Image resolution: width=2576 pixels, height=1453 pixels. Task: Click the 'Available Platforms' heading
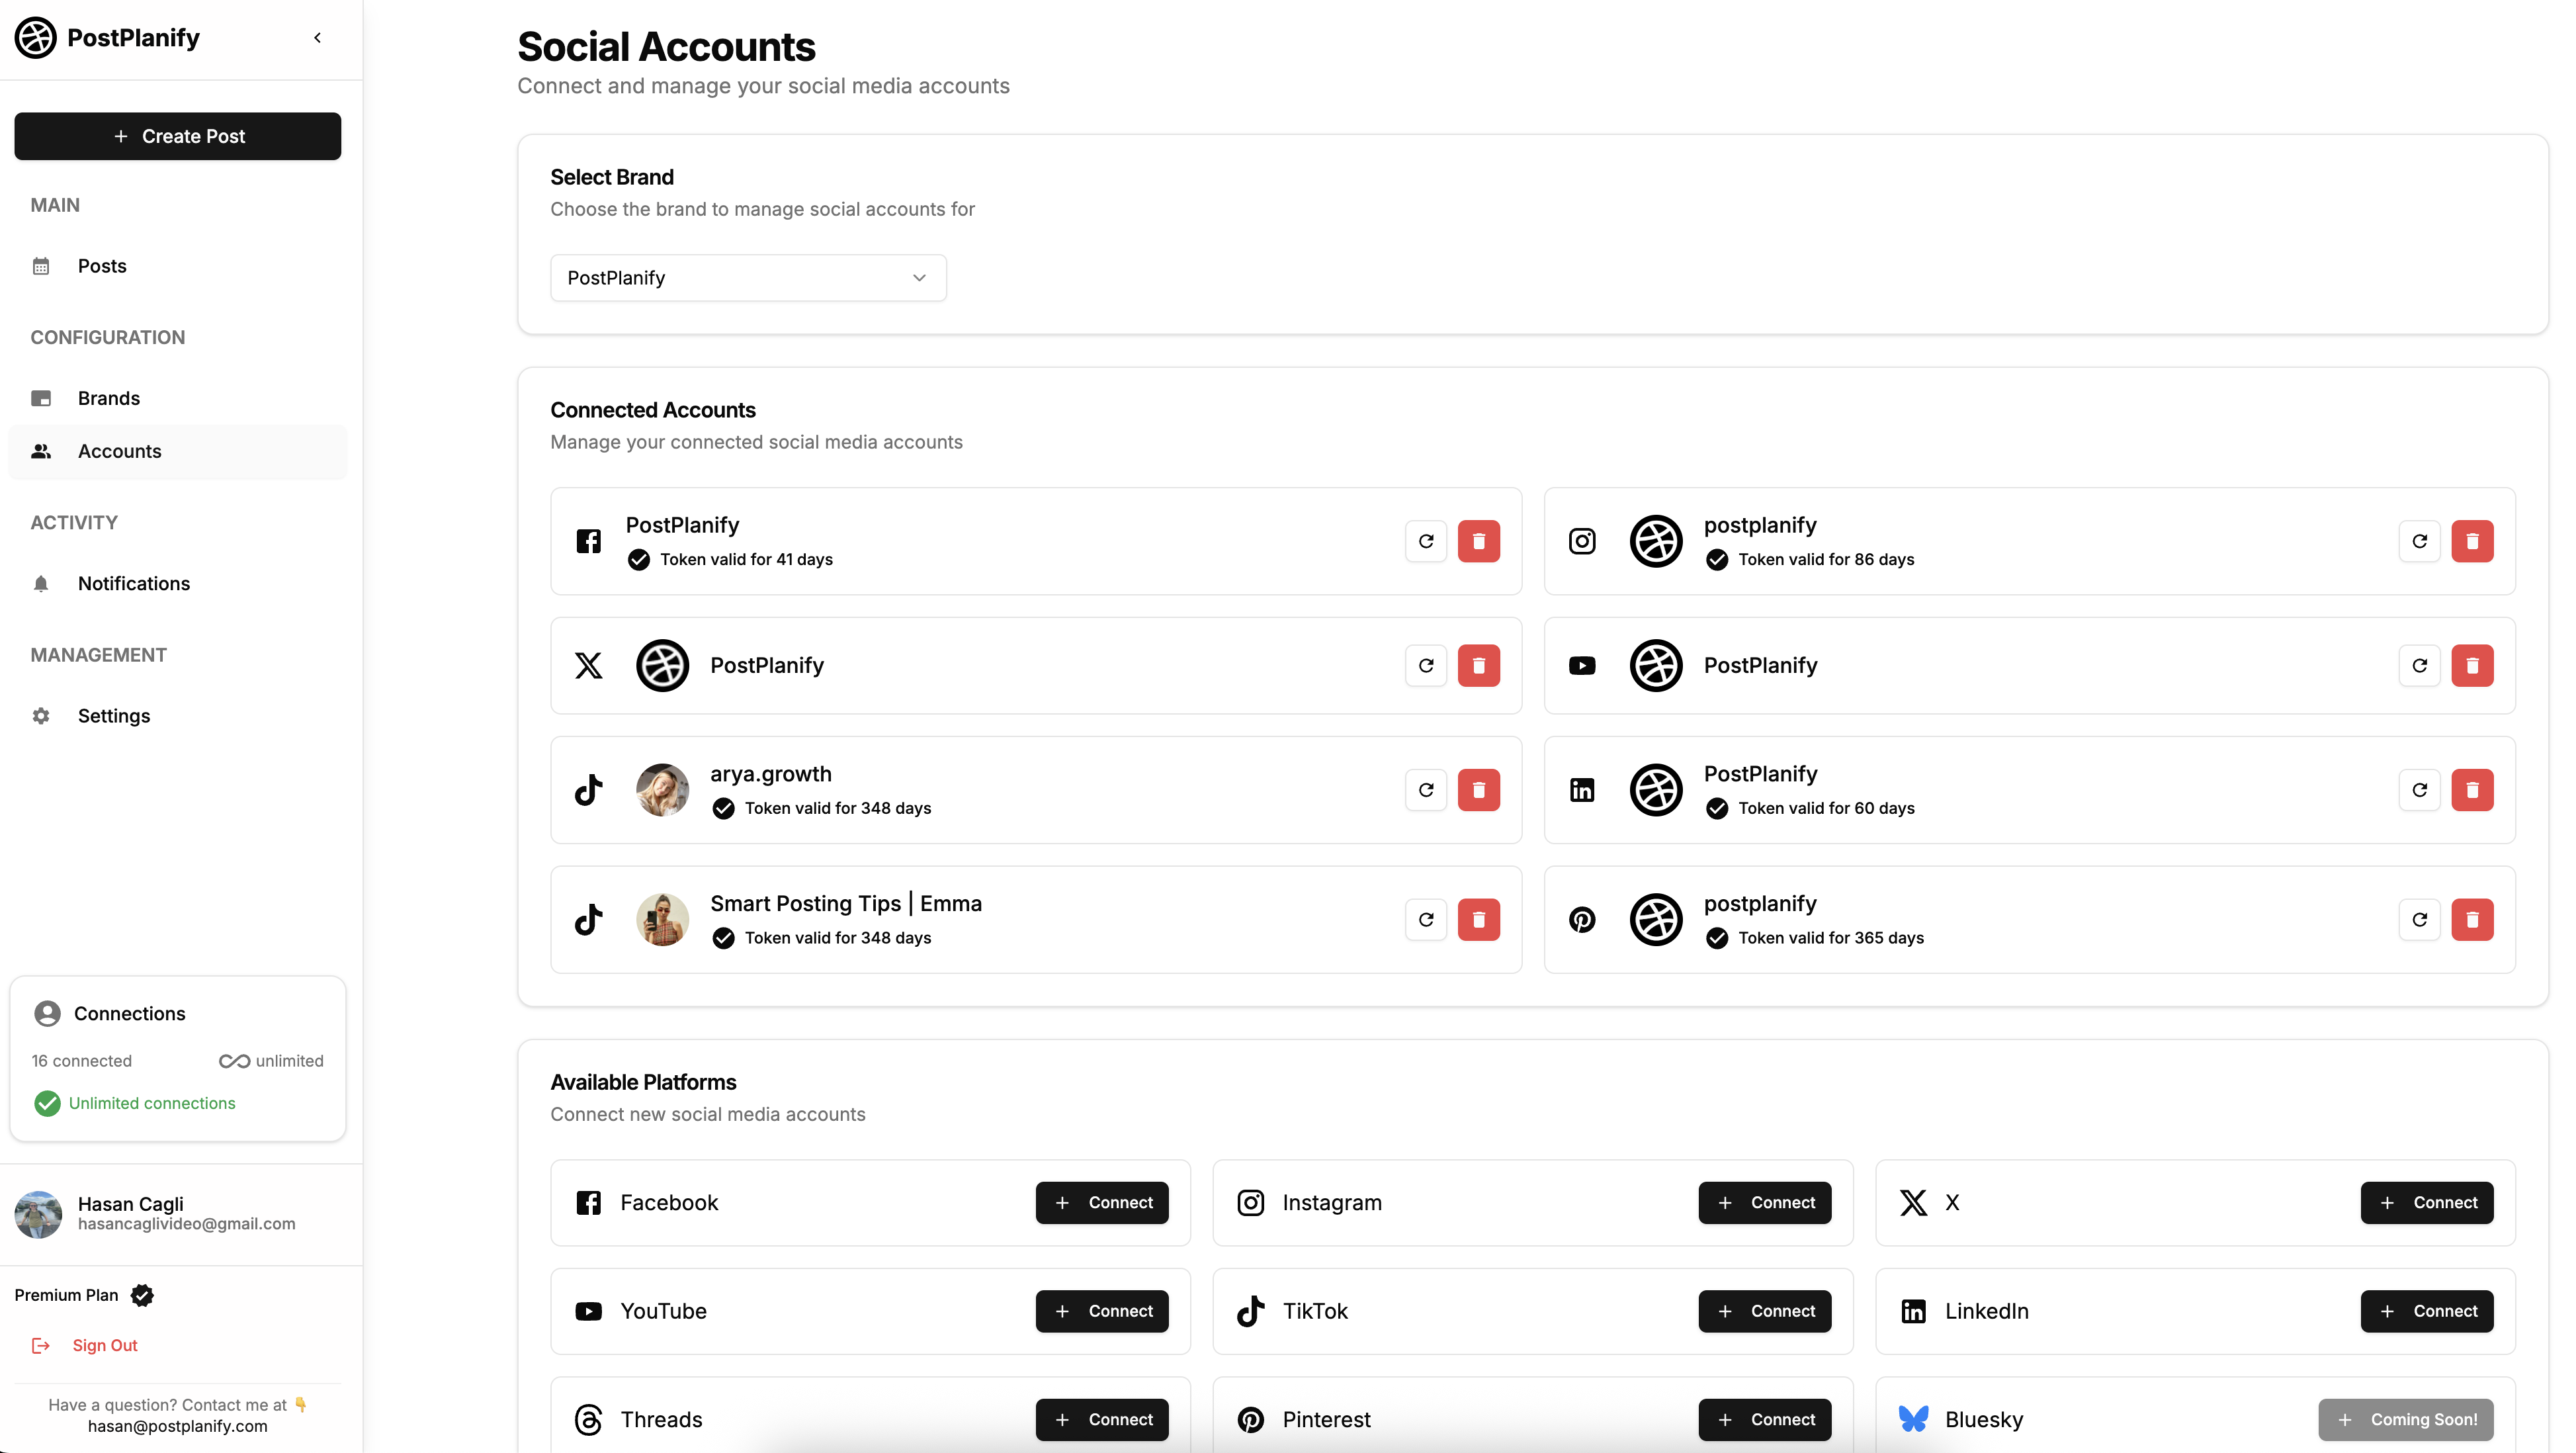(643, 1083)
